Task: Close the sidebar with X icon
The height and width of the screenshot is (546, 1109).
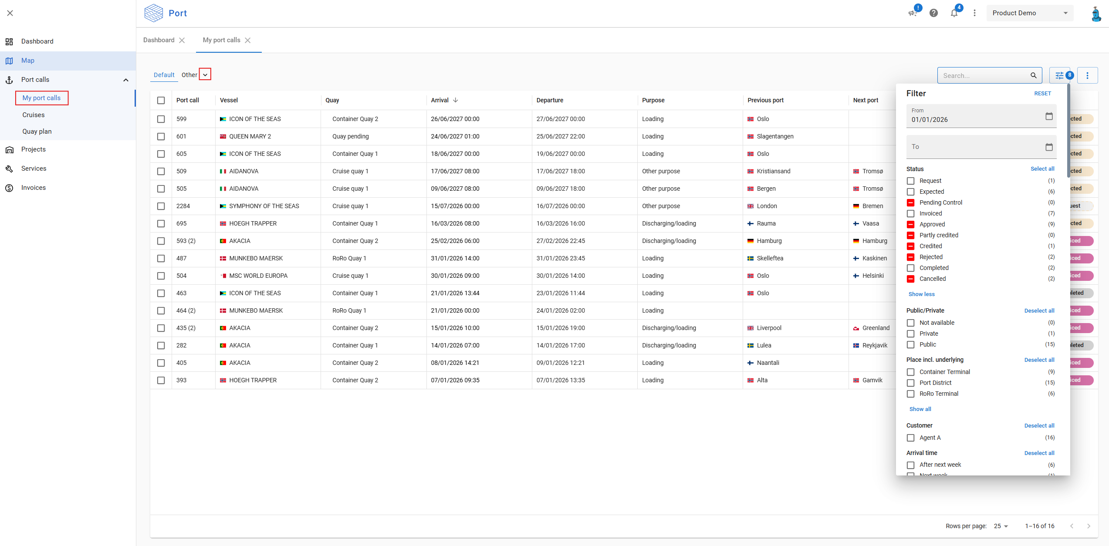Action: pos(10,13)
